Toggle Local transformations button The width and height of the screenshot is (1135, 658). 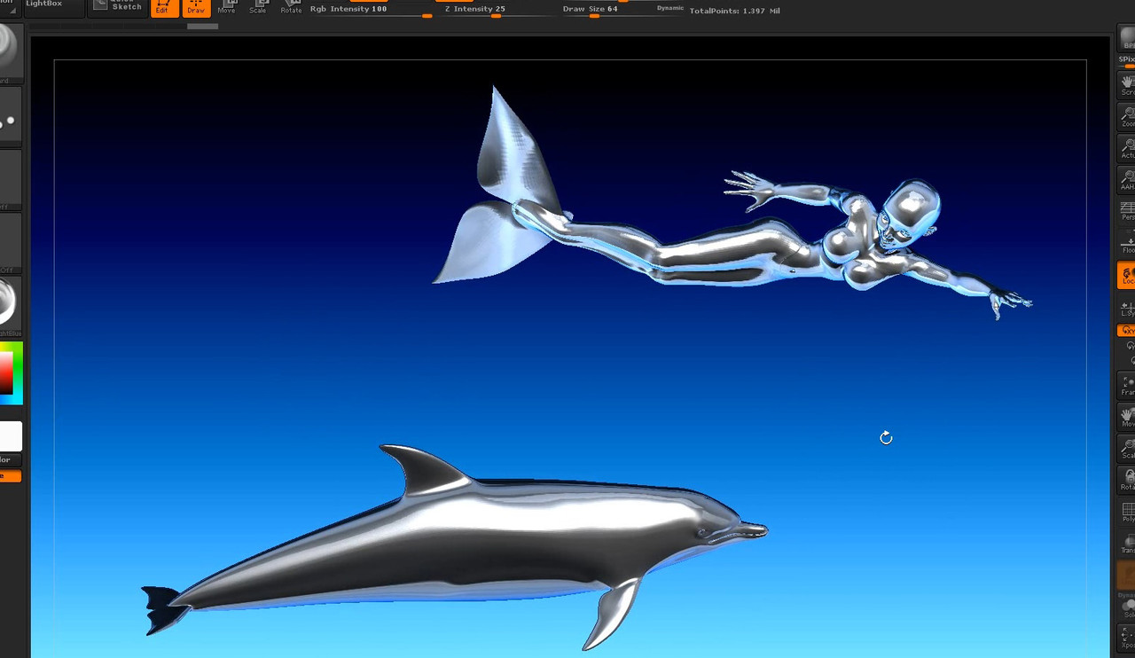1126,275
